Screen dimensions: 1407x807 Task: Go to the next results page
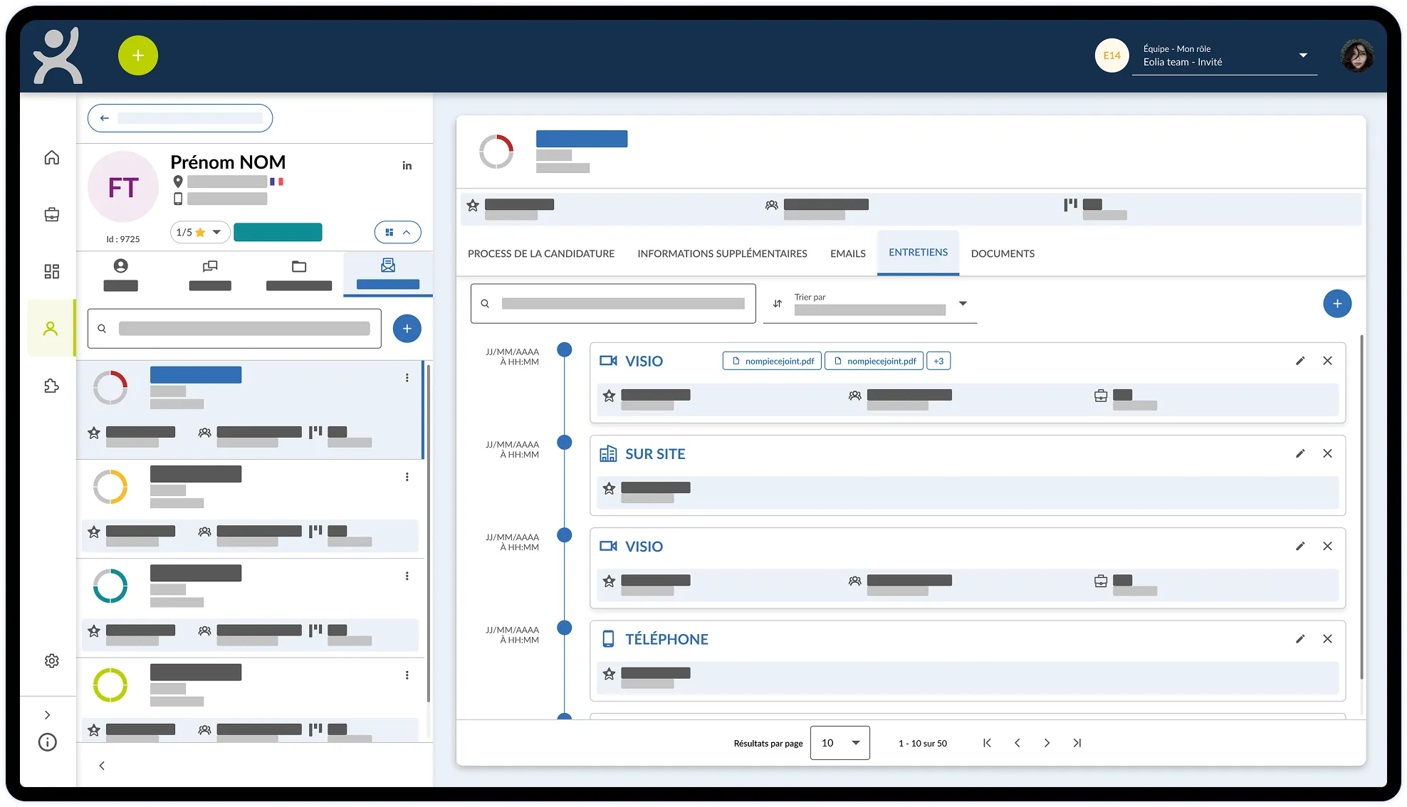[x=1047, y=743]
